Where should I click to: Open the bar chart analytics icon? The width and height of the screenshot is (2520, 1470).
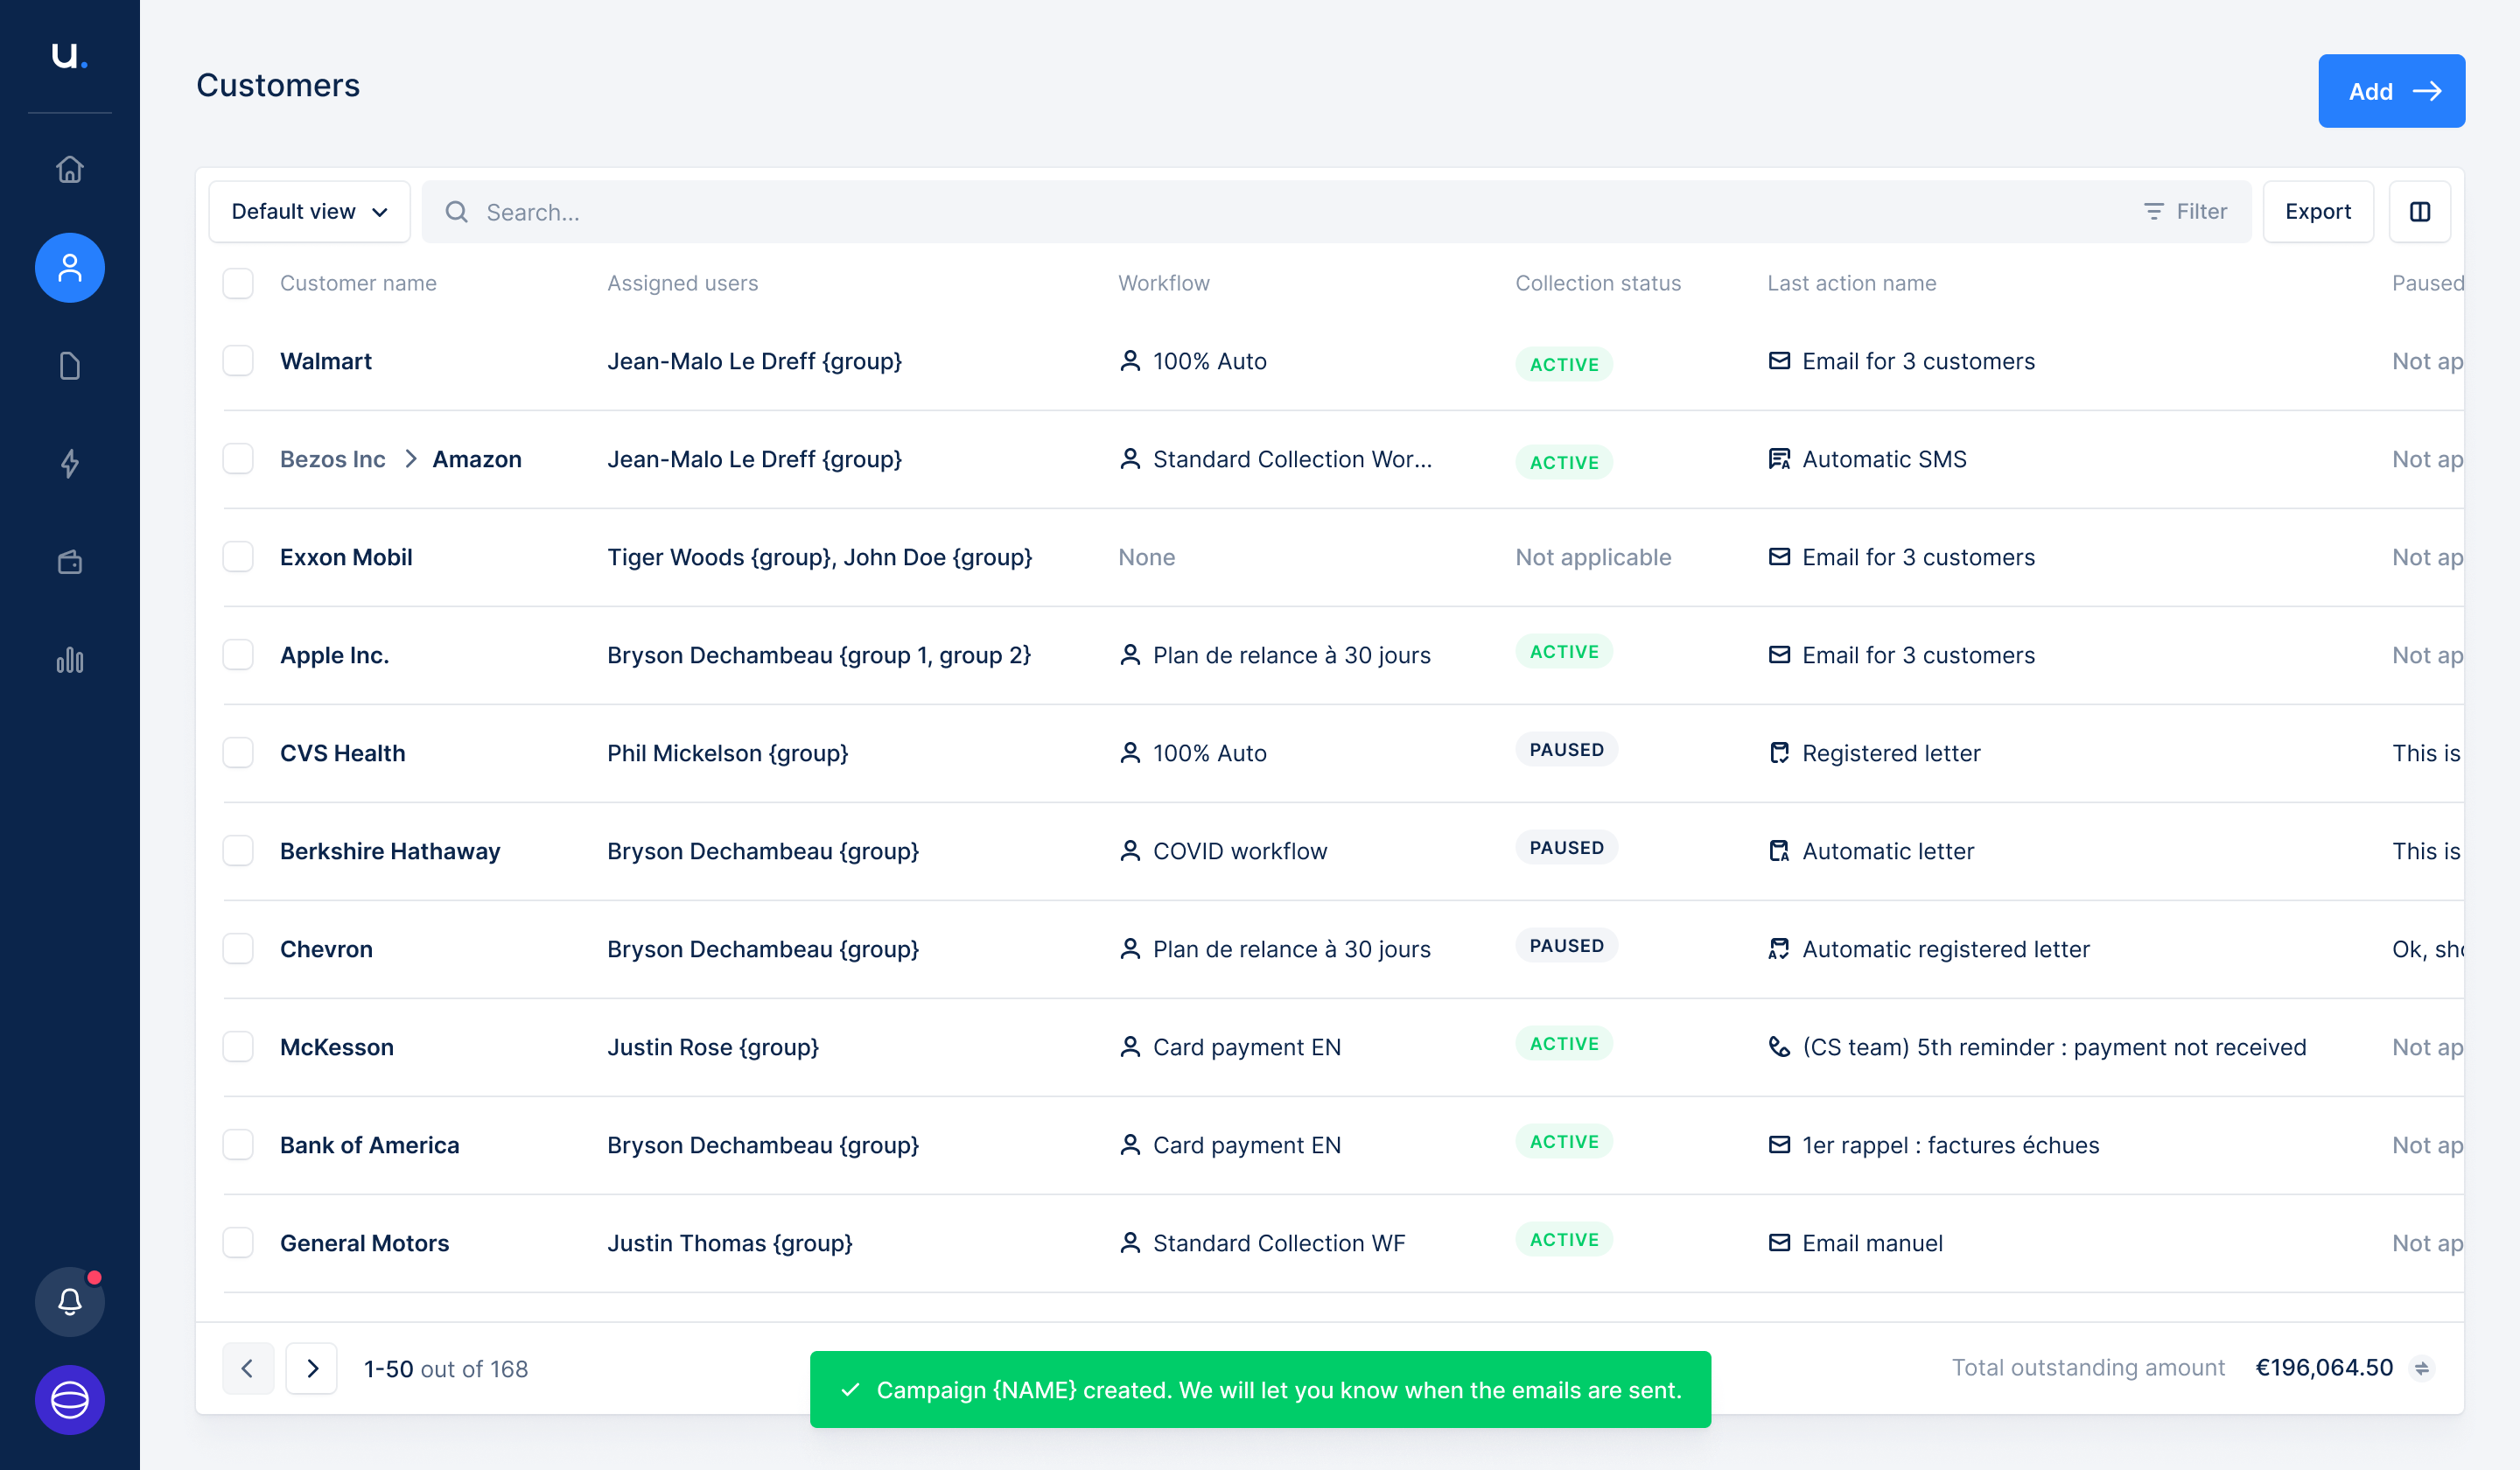point(69,660)
